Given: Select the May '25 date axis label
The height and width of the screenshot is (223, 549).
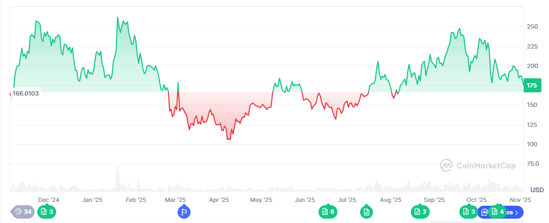Looking at the screenshot, I should click(x=261, y=200).
